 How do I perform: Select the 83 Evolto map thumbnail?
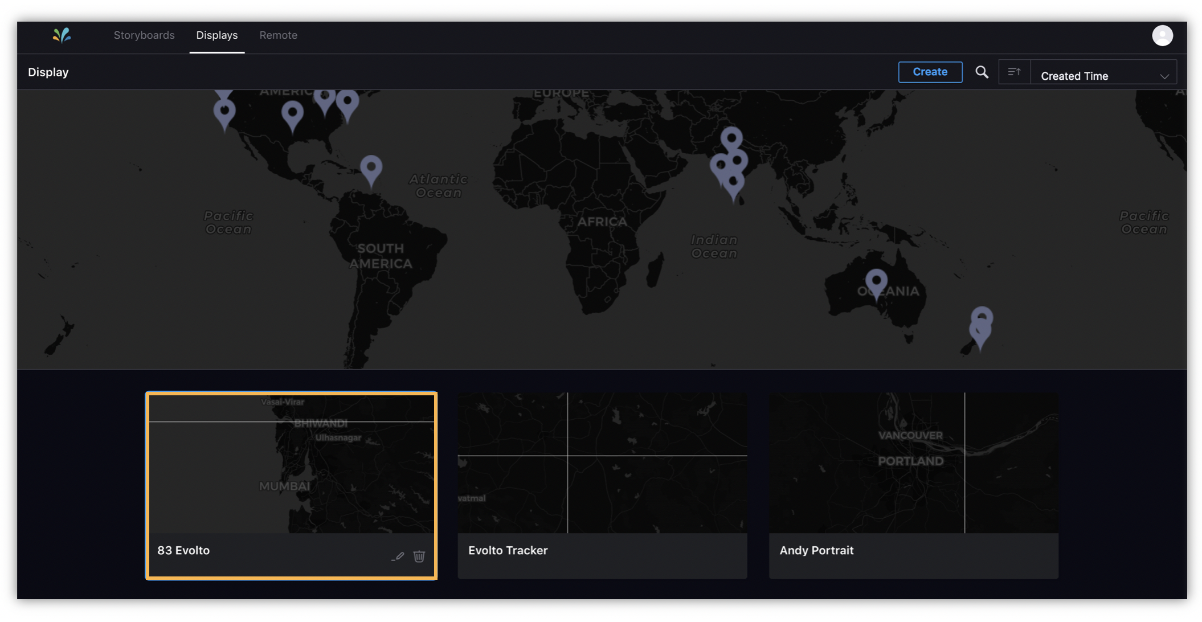tap(291, 463)
